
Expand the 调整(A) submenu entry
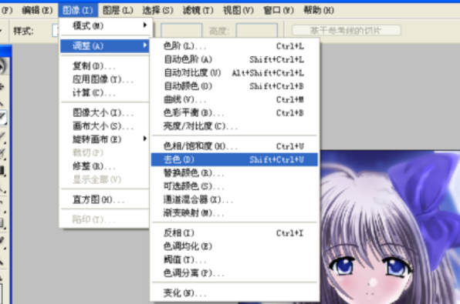(x=105, y=46)
